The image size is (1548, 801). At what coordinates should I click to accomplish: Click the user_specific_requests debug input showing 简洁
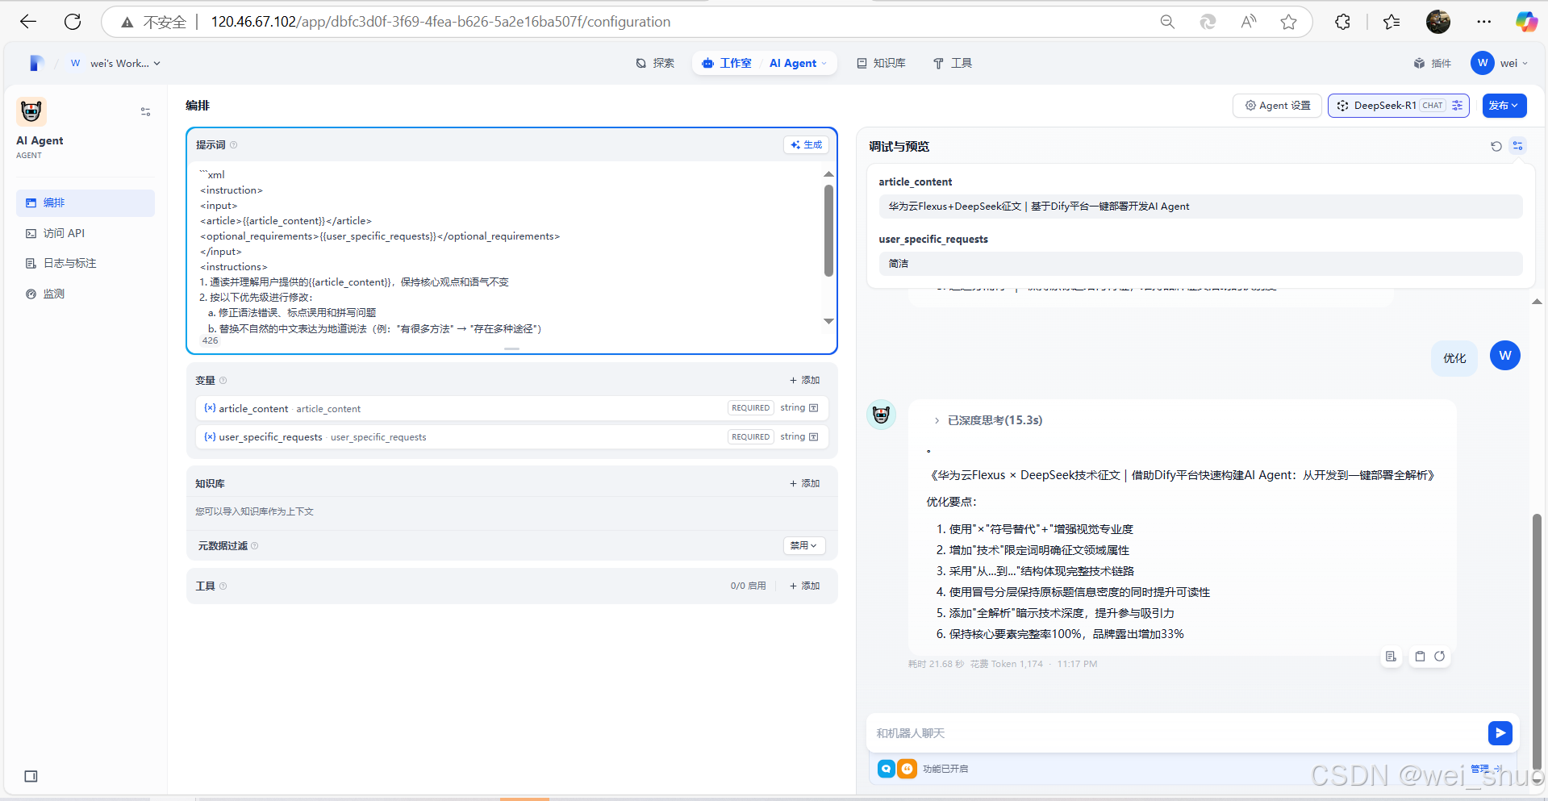[x=1200, y=264]
